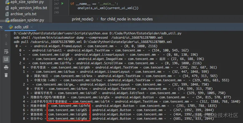243x123 pixels.
Task: Click the 国家/地区 output row
Action: (122, 76)
